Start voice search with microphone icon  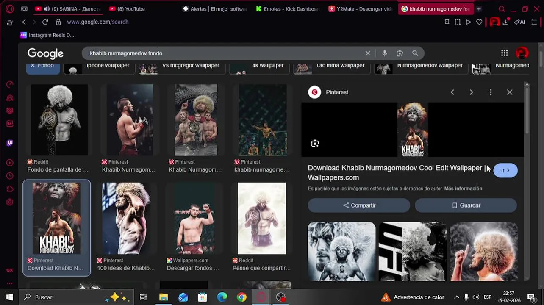pos(384,53)
